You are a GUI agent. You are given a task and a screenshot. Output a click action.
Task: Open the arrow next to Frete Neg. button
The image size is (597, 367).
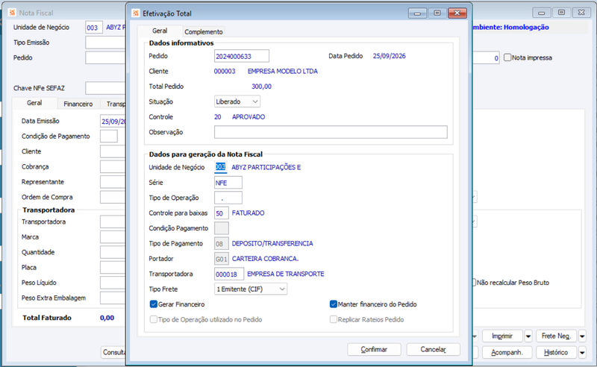(x=582, y=336)
